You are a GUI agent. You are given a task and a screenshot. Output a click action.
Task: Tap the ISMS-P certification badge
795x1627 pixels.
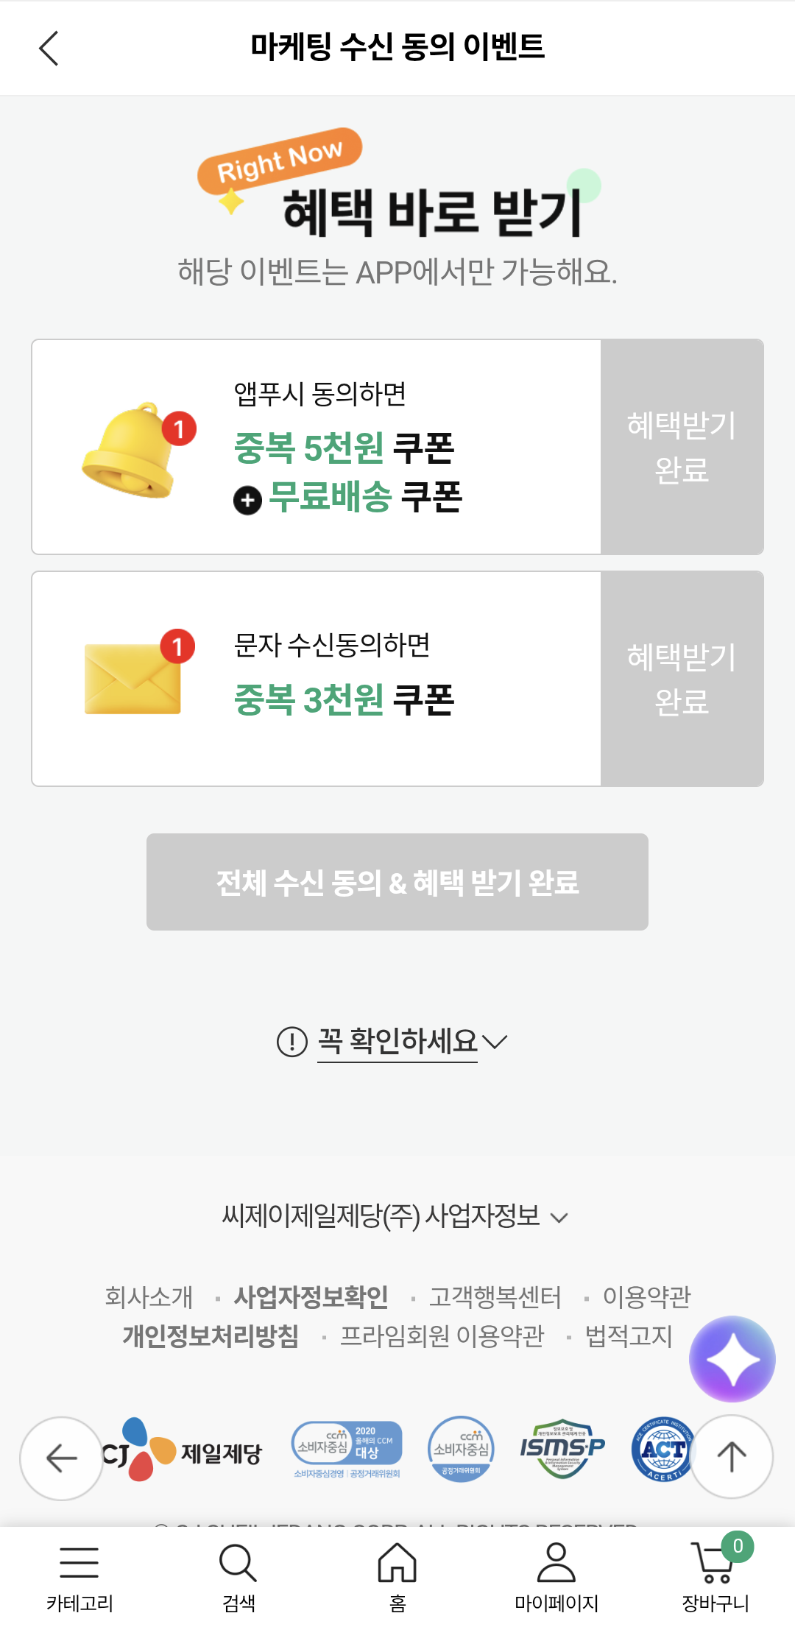(562, 1449)
